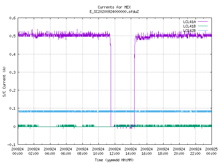Image resolution: width=218 pixels, height=163 pixels.
Task: Click the LCL41B legend label
Action: (x=189, y=26)
